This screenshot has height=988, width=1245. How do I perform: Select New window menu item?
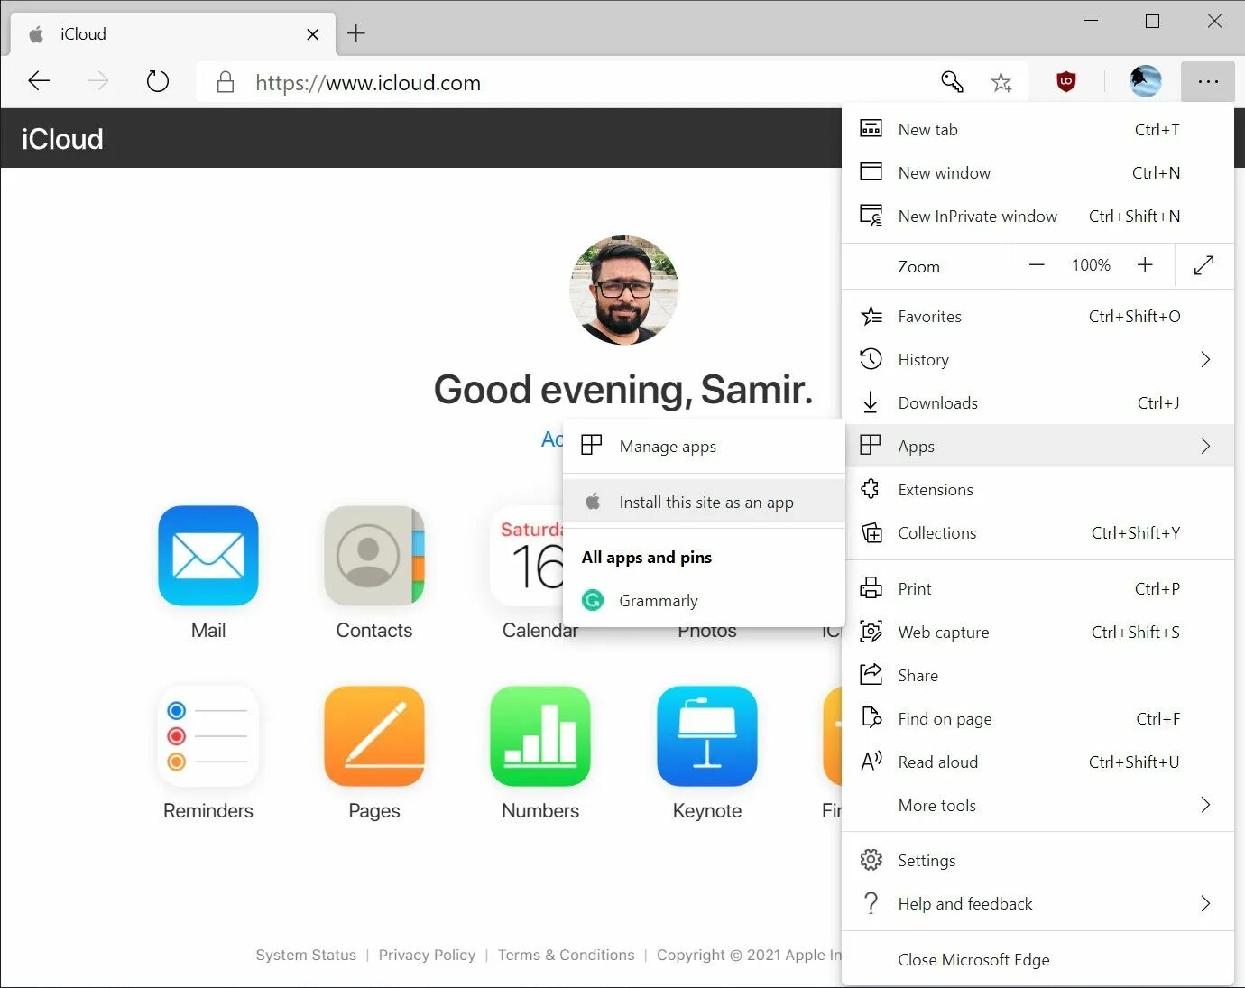[x=1037, y=173]
